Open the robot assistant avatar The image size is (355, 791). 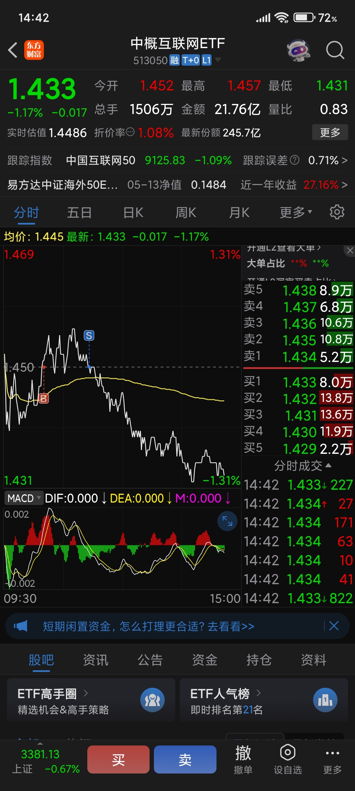[298, 50]
